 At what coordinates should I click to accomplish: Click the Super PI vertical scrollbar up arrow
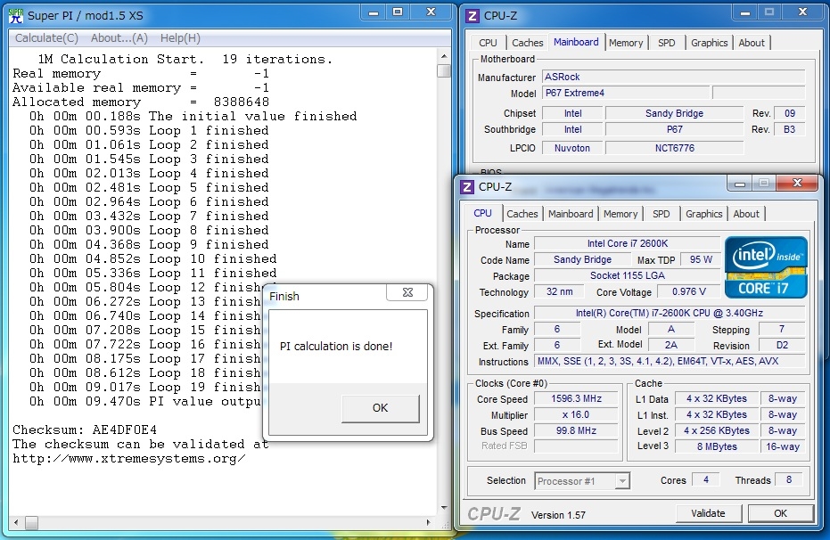[444, 56]
